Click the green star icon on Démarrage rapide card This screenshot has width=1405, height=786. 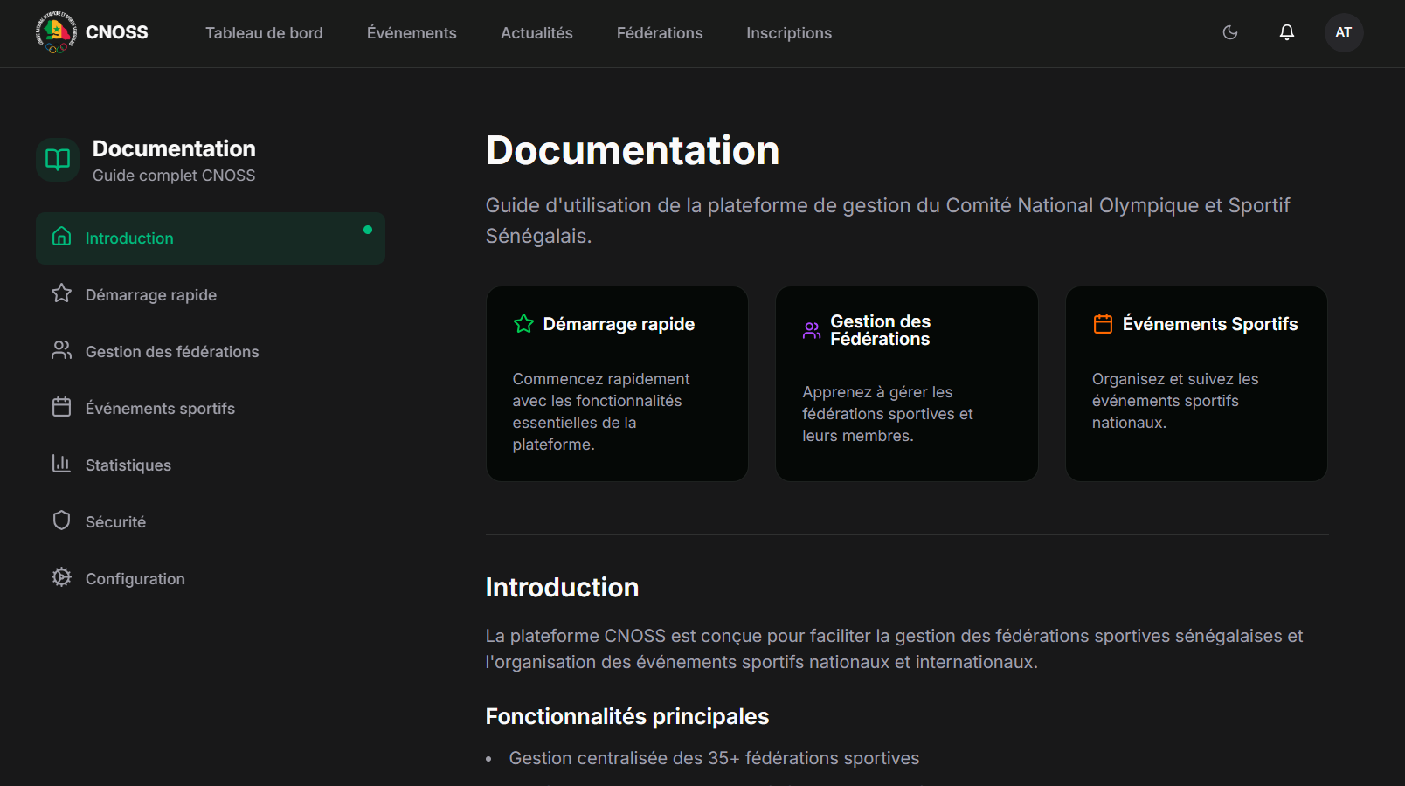coord(524,323)
